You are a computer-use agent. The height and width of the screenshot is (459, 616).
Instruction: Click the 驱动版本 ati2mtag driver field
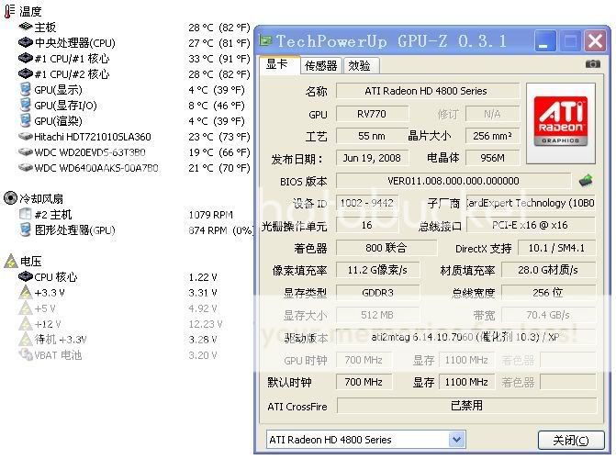tap(465, 337)
